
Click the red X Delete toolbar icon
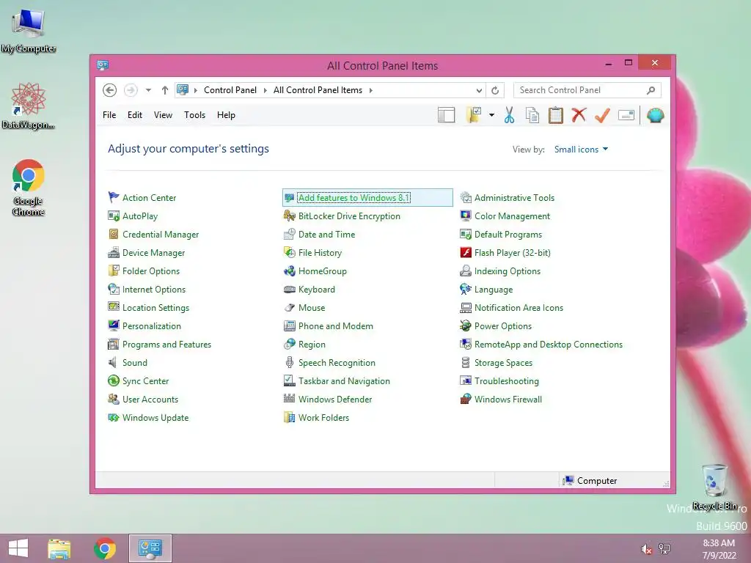click(579, 115)
